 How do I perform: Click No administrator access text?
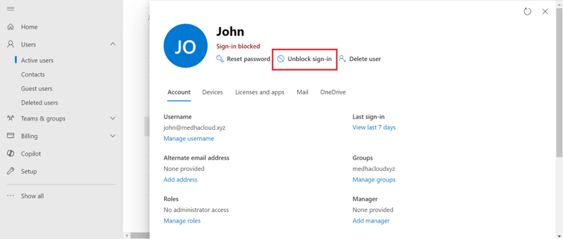pos(196,210)
